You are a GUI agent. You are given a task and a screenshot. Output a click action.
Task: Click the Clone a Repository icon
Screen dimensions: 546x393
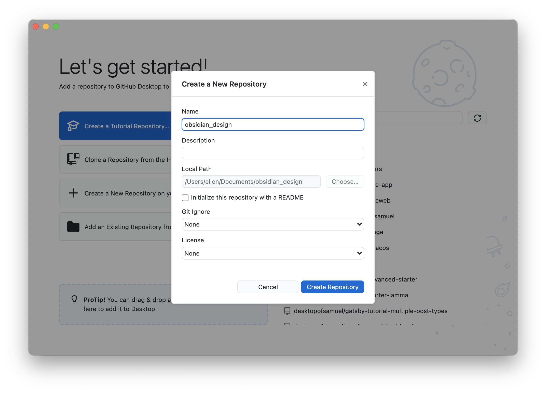pyautogui.click(x=73, y=159)
